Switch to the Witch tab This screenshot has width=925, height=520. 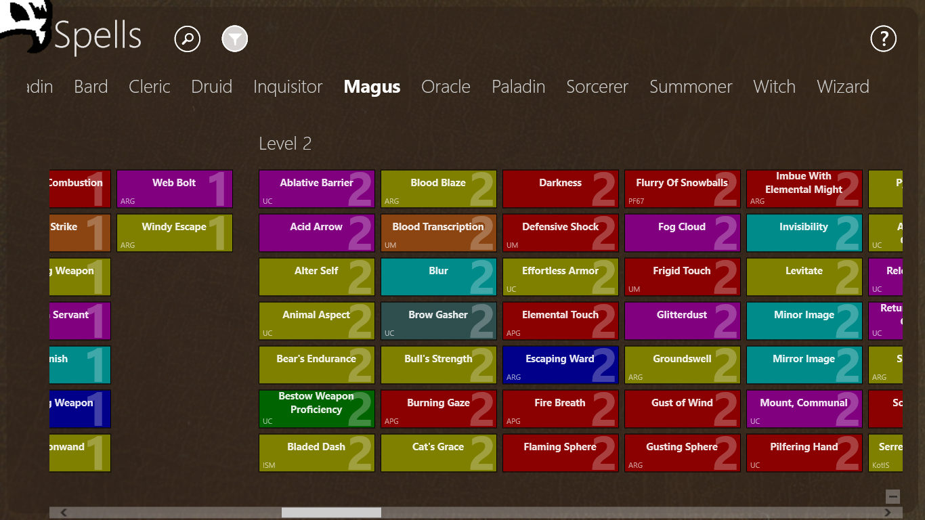pos(774,87)
